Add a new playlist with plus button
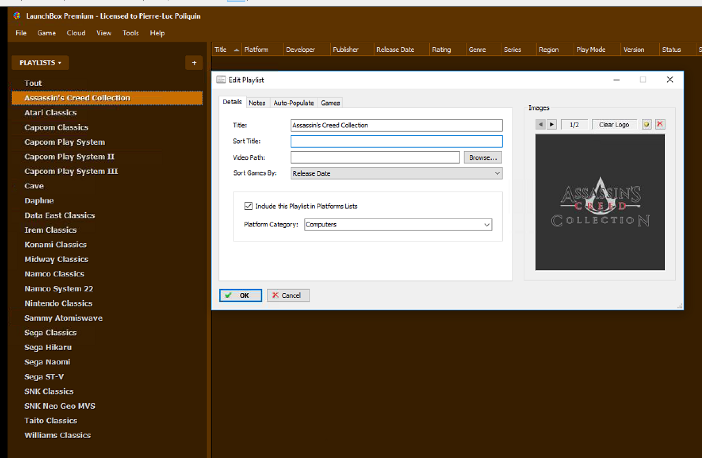This screenshot has width=702, height=458. click(194, 63)
